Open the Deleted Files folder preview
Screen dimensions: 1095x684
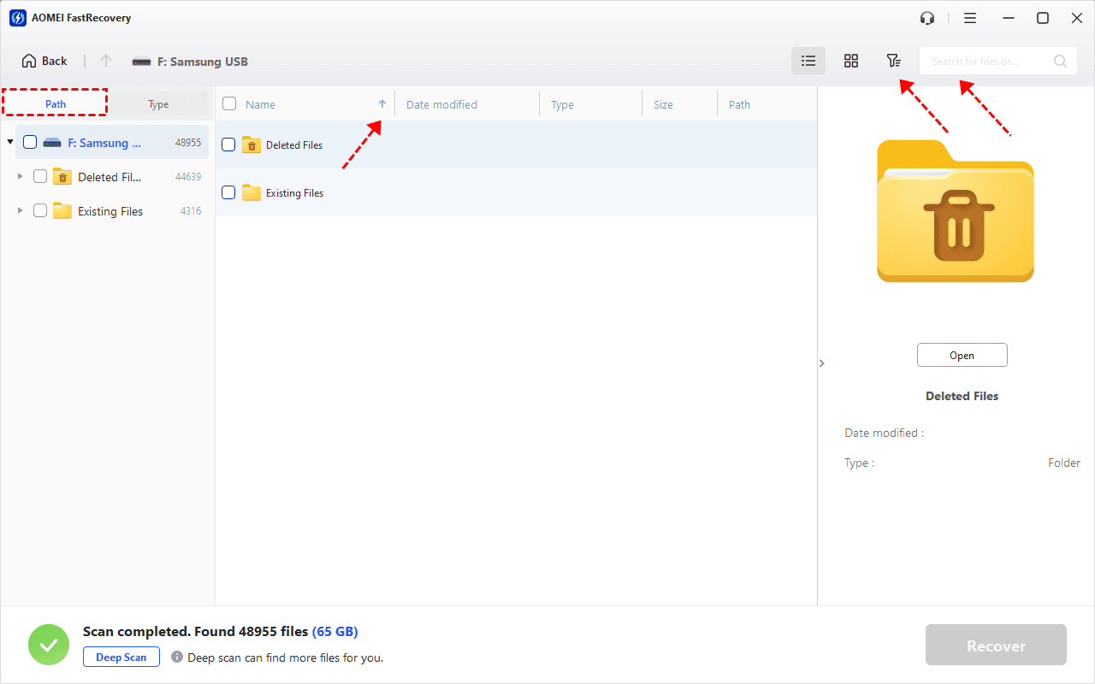point(962,355)
